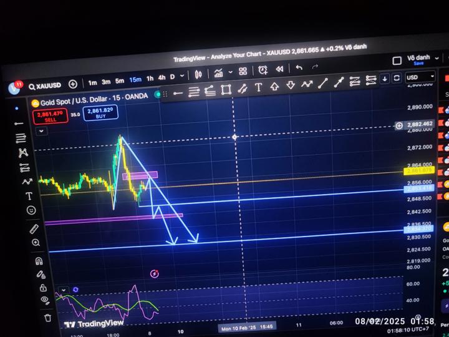Image resolution: width=449 pixels, height=337 pixels.
Task: Open the forecasting tools in sidebar
Action: (25, 167)
